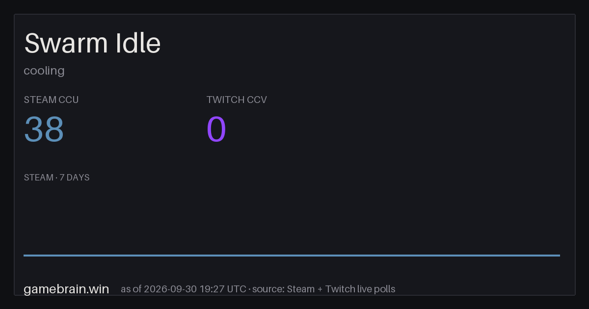Select the cooling status label
The height and width of the screenshot is (309, 589).
click(x=44, y=71)
